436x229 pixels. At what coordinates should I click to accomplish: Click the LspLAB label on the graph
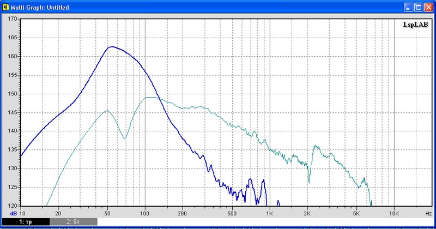pos(416,25)
